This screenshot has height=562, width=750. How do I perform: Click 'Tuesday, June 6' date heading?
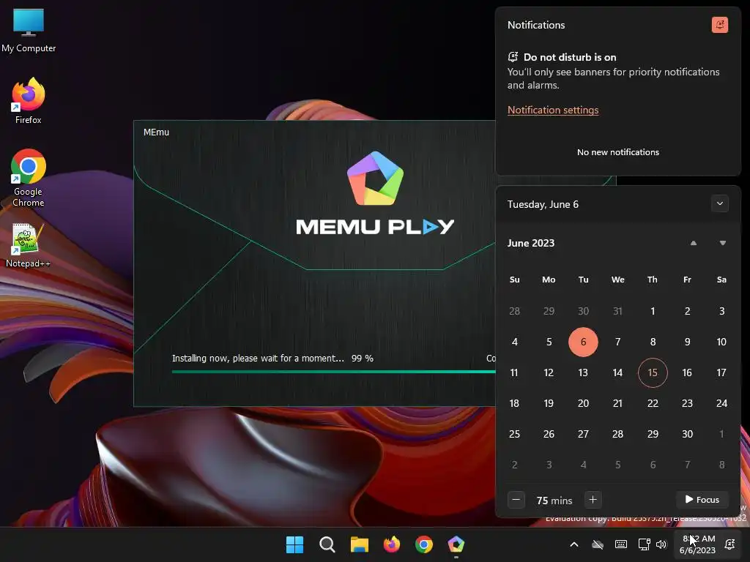[543, 205]
